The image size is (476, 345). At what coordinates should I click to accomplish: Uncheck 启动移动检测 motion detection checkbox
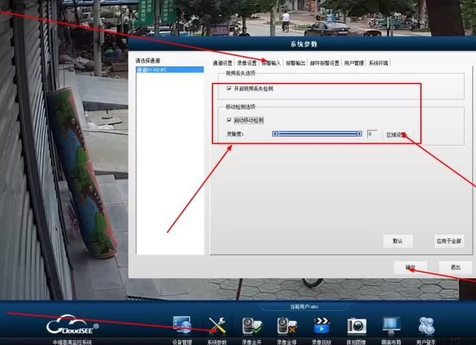point(229,120)
